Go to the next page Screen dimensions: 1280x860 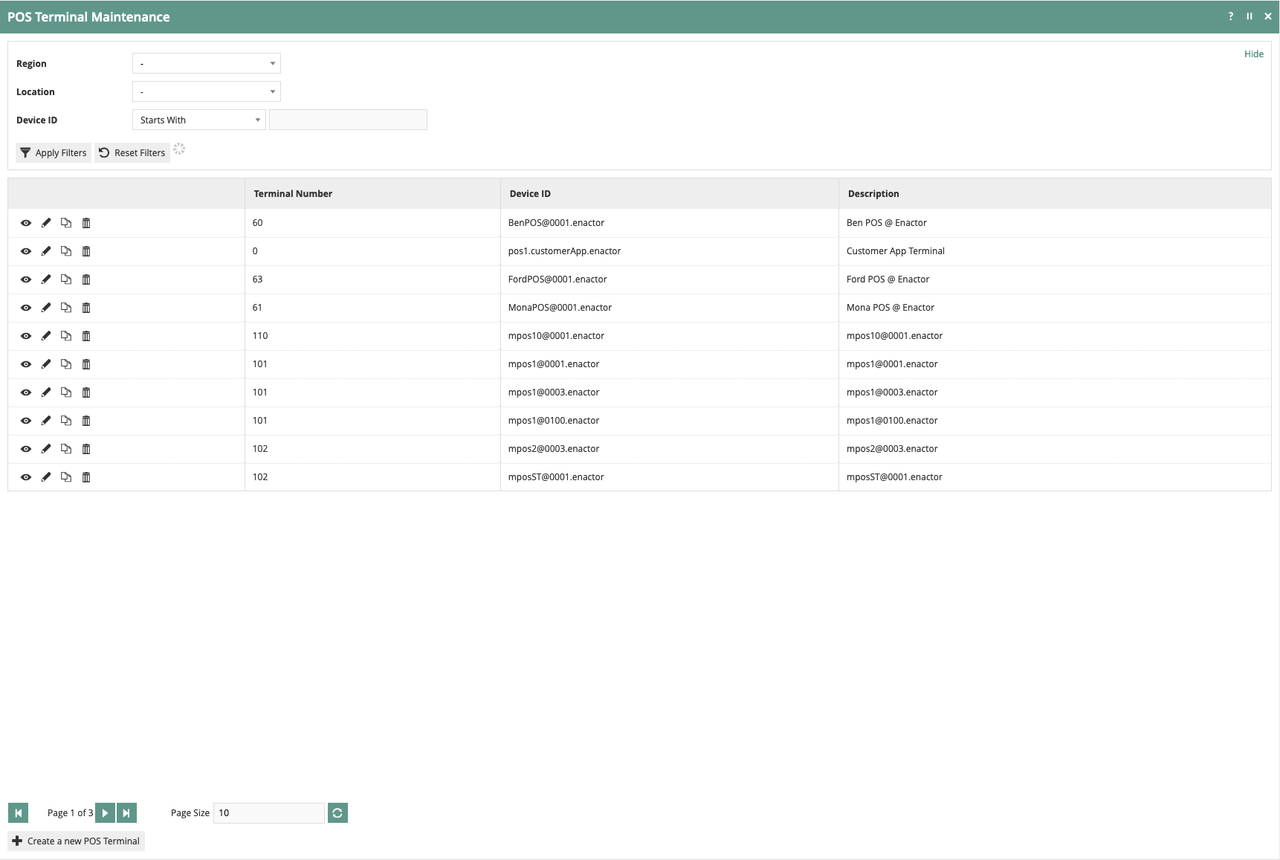click(105, 813)
